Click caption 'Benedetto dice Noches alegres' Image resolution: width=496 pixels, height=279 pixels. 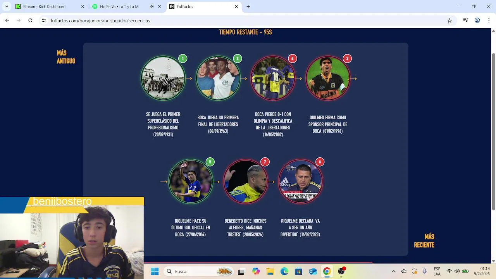pyautogui.click(x=245, y=228)
